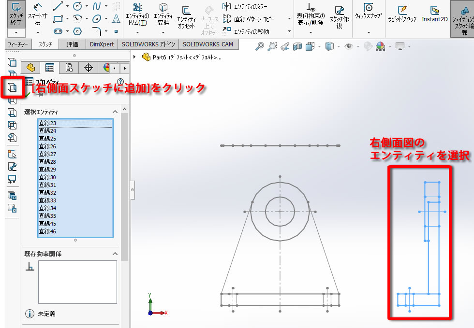Image resolution: width=474 pixels, height=328 pixels.
Task: Select 直線46 in the entity list
Action: pos(75,231)
